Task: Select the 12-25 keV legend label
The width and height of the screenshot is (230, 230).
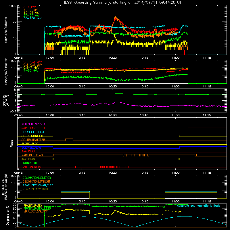Action: pos(32,13)
